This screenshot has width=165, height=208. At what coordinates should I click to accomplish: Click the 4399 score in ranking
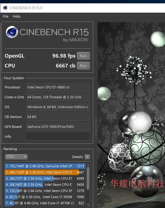pos(80,178)
